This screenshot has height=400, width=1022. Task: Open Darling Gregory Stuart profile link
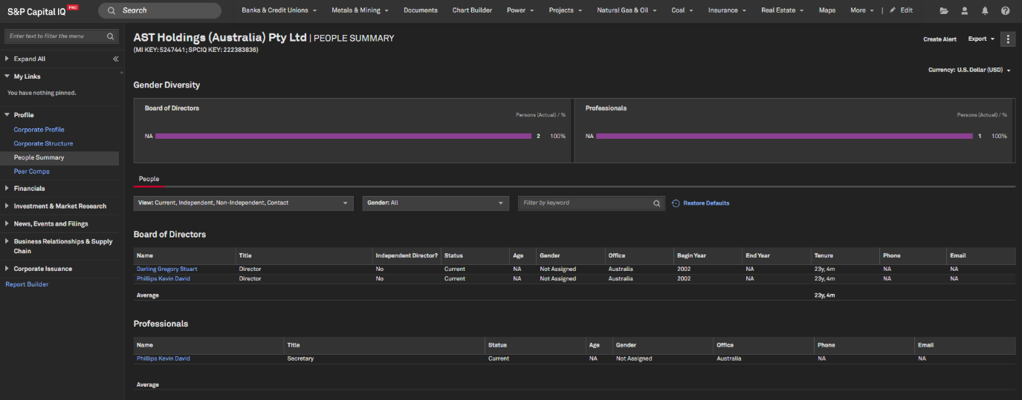tap(166, 269)
